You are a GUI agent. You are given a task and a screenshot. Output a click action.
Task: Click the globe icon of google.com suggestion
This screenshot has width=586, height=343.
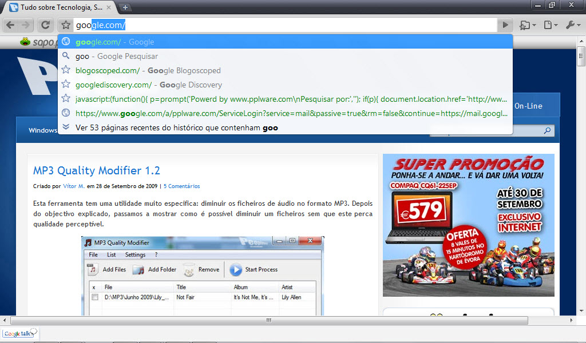pyautogui.click(x=66, y=41)
